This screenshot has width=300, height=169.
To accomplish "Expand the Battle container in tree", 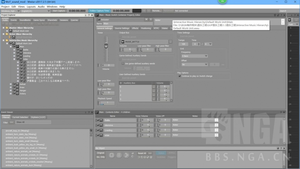I will point(14,50).
